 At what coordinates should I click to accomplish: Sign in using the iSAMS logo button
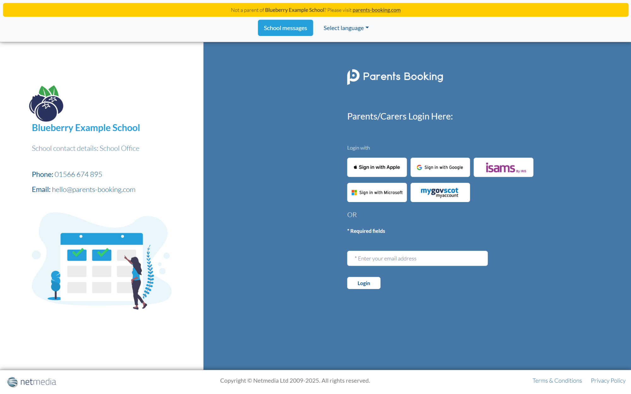[x=503, y=167]
